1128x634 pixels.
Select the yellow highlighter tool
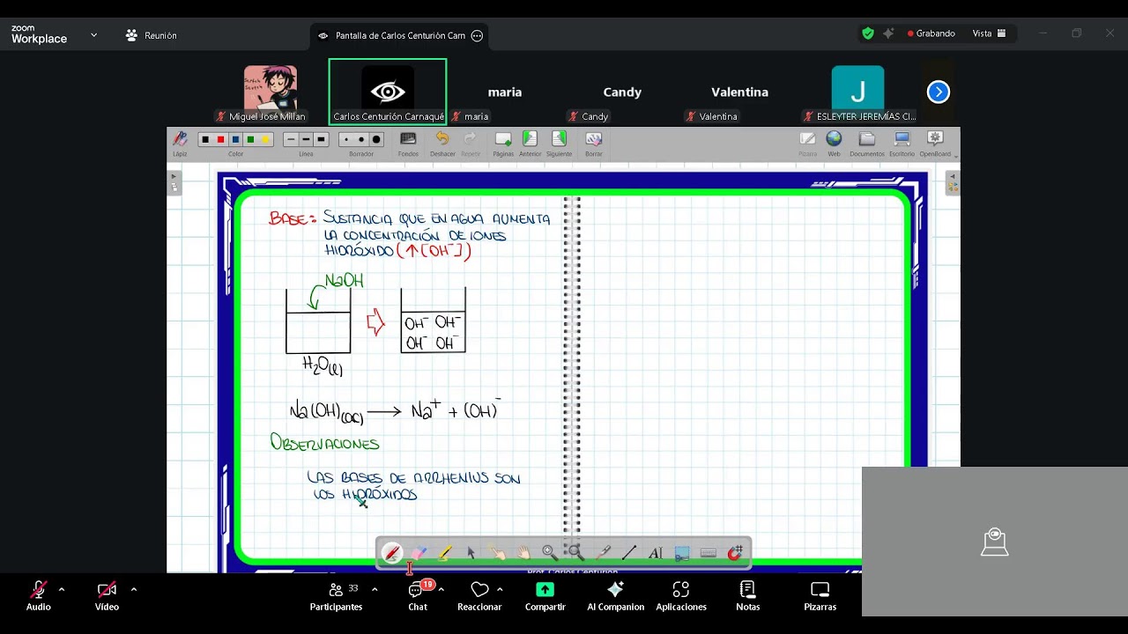(x=445, y=553)
